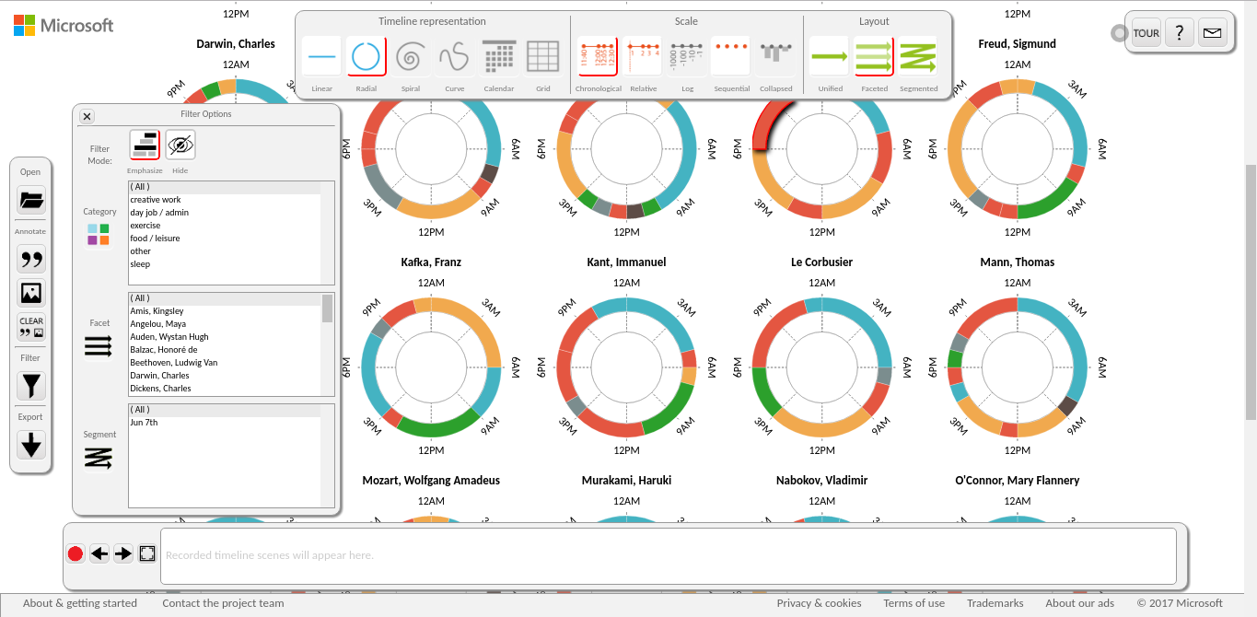Select the Unified layout
The width and height of the screenshot is (1257, 617).
830,57
